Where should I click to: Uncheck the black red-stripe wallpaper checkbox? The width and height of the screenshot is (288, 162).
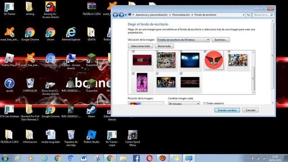(181, 73)
